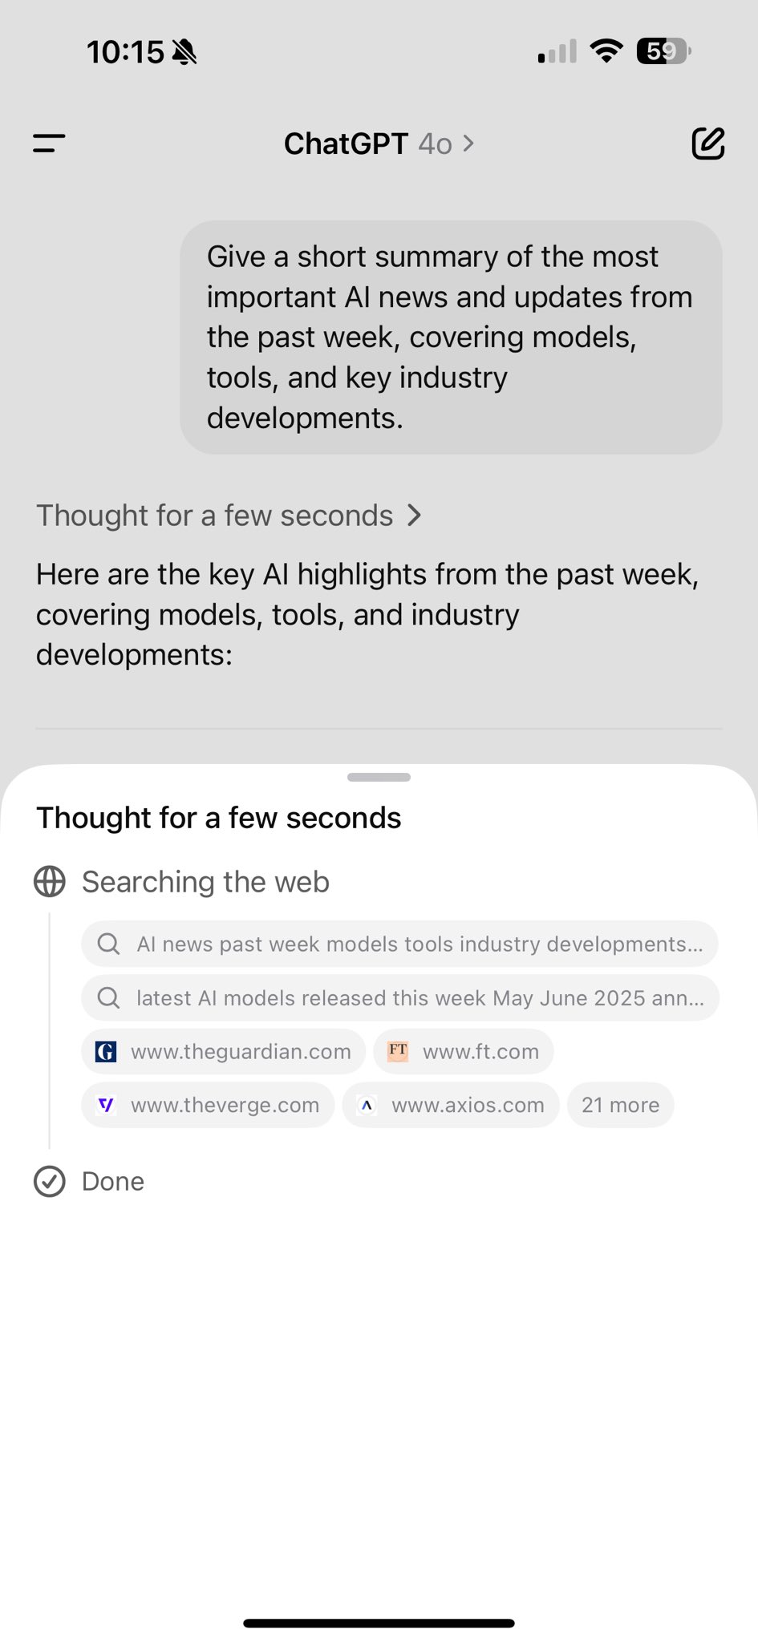Select the 'AI news past week' search query
Screen dimensions: 758x1642
pyautogui.click(x=399, y=944)
